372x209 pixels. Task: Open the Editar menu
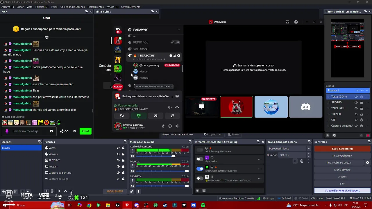[20, 7]
